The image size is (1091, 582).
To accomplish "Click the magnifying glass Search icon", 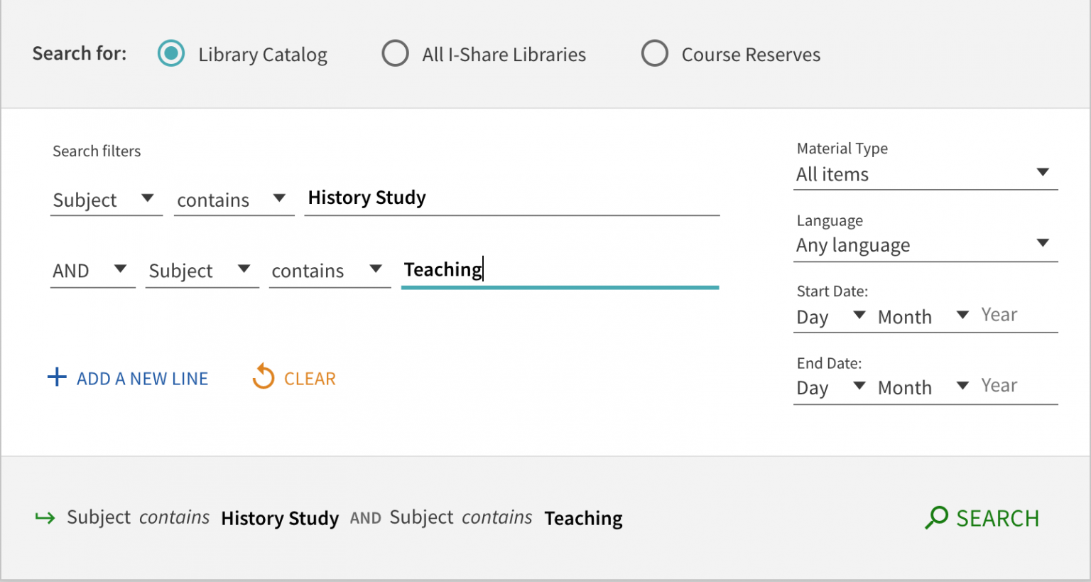I will 936,517.
